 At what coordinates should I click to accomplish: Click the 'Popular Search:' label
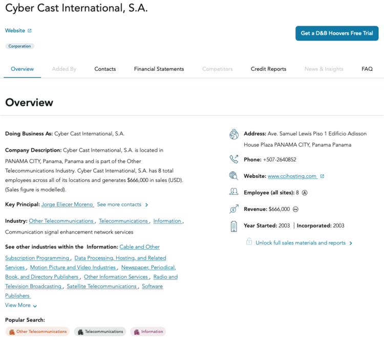(x=25, y=320)
